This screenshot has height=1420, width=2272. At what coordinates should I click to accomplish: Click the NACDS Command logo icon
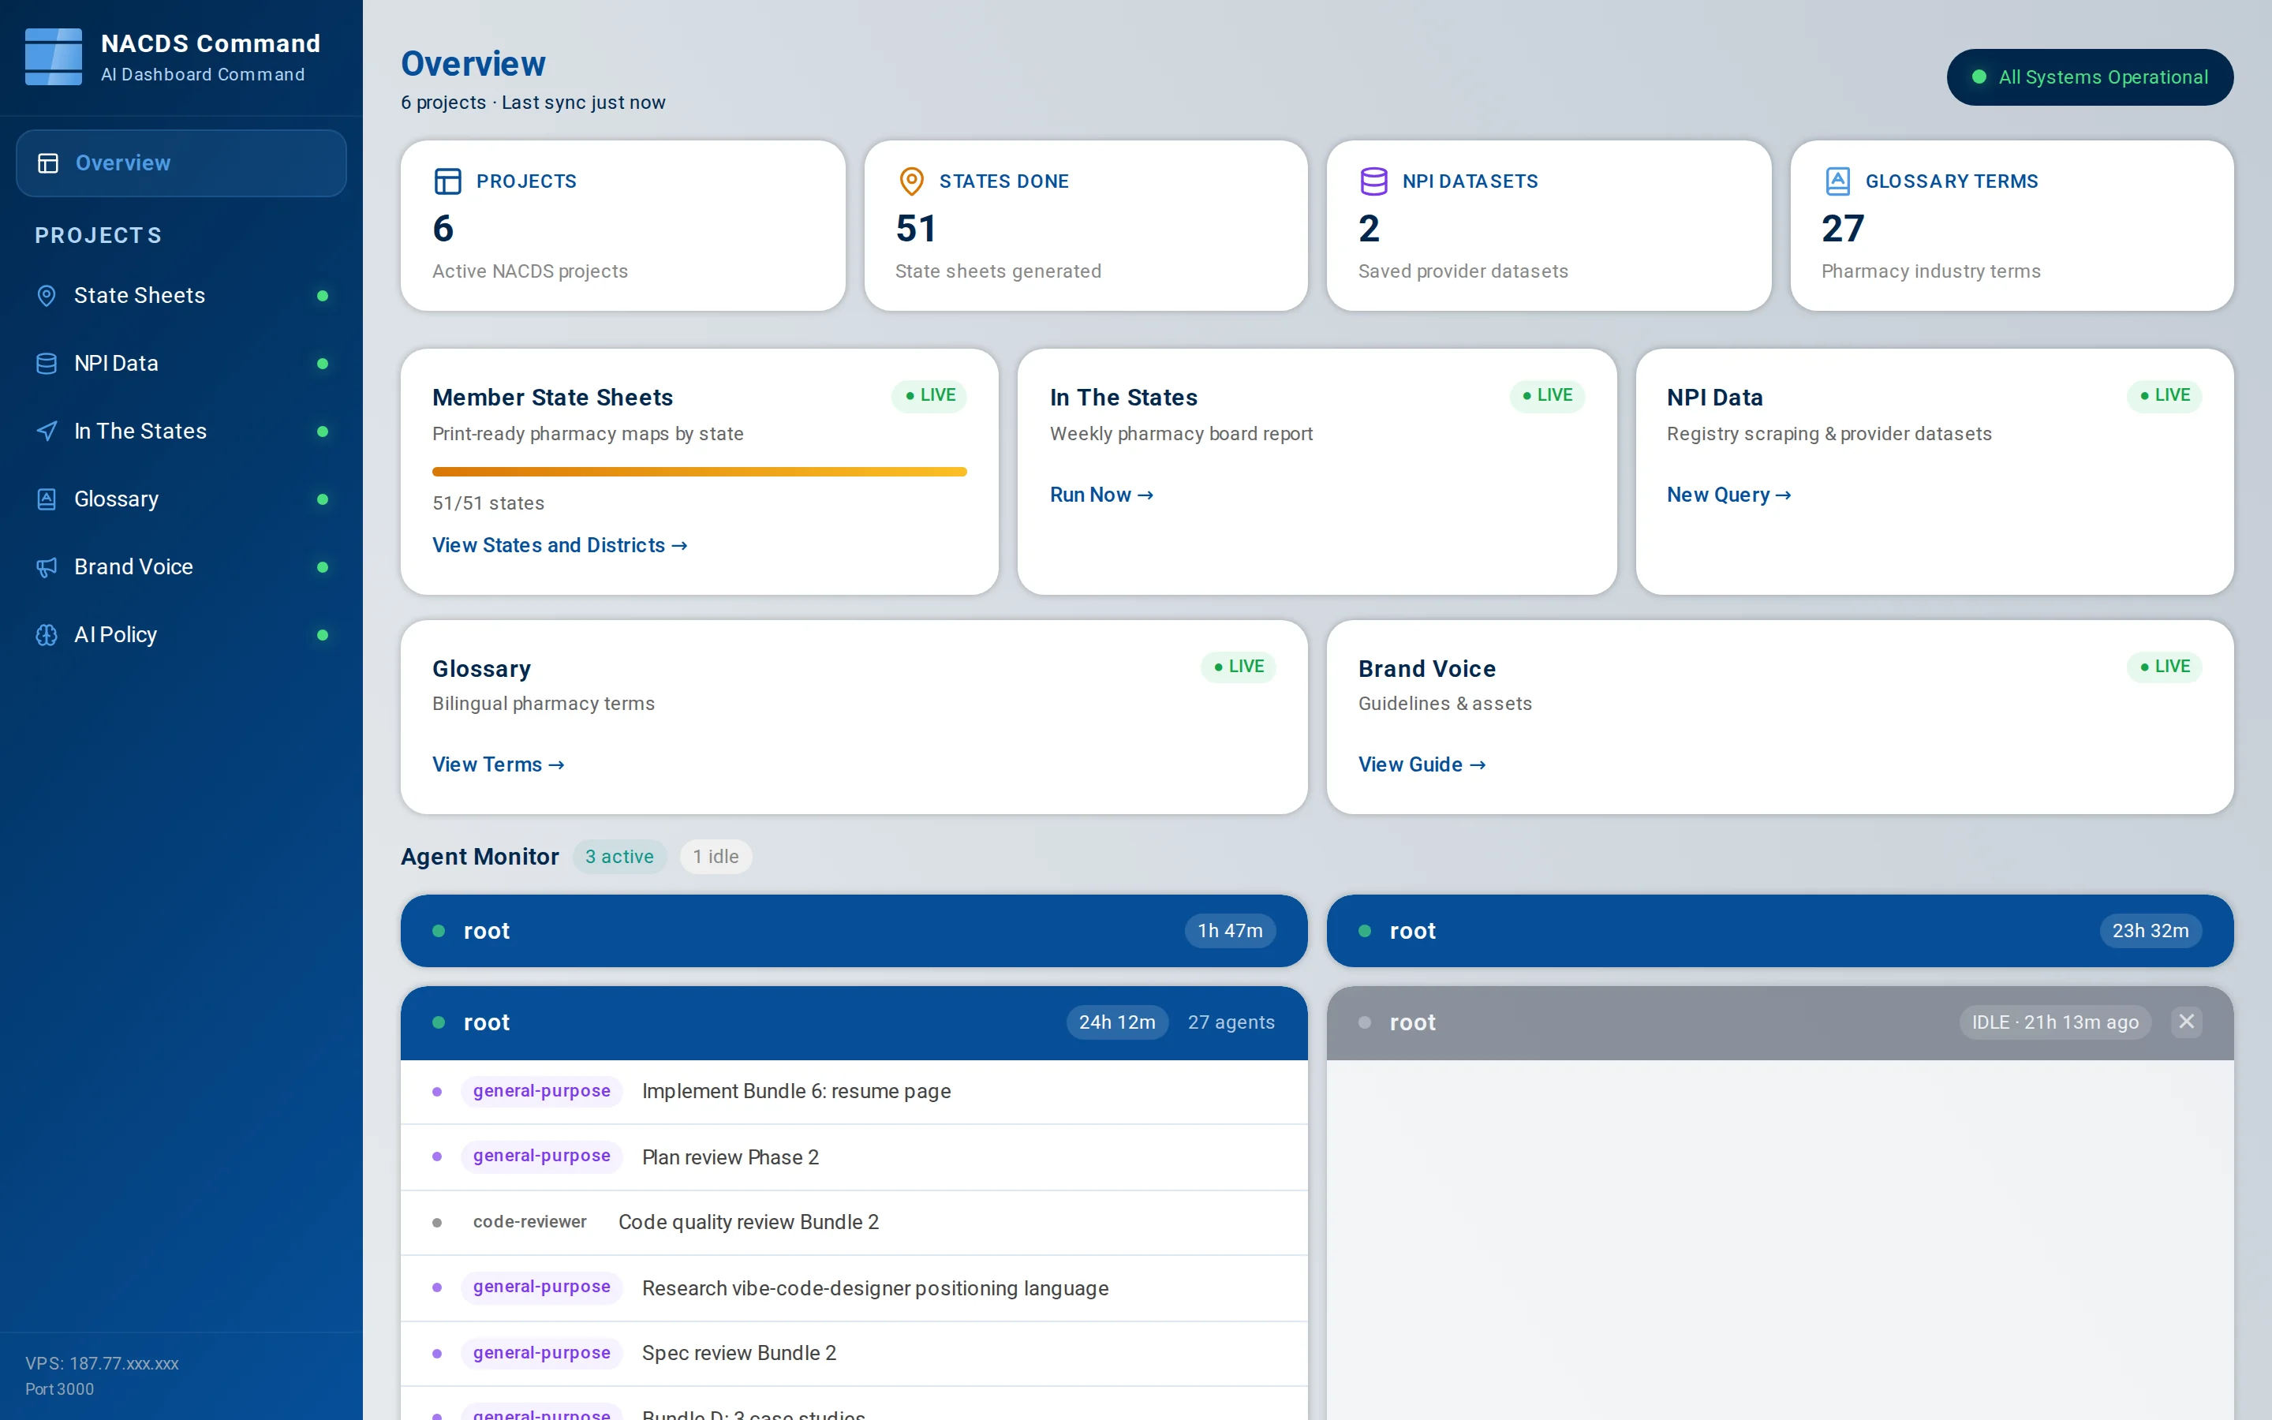click(53, 58)
